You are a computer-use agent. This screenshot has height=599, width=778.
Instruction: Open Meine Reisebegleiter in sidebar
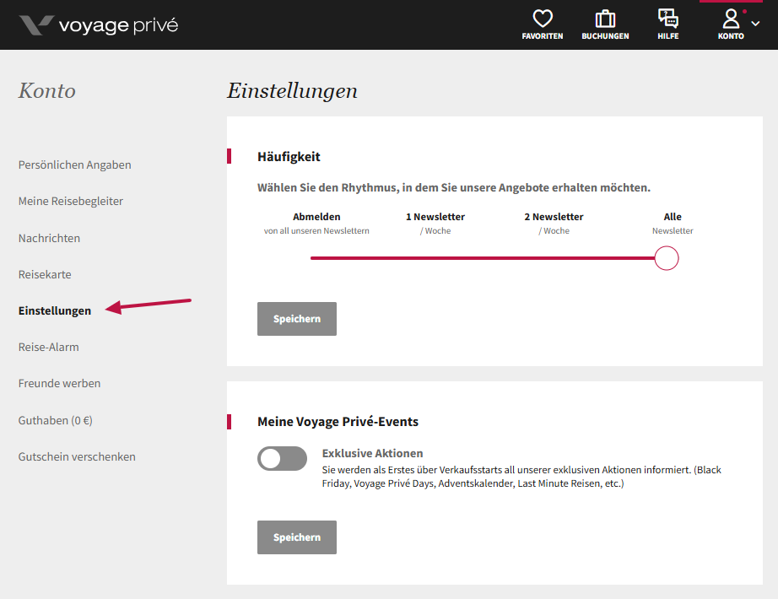pyautogui.click(x=70, y=201)
